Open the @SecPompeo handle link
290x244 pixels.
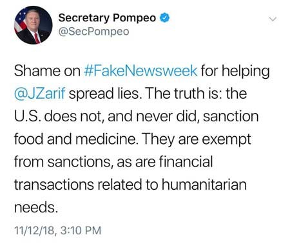93,32
